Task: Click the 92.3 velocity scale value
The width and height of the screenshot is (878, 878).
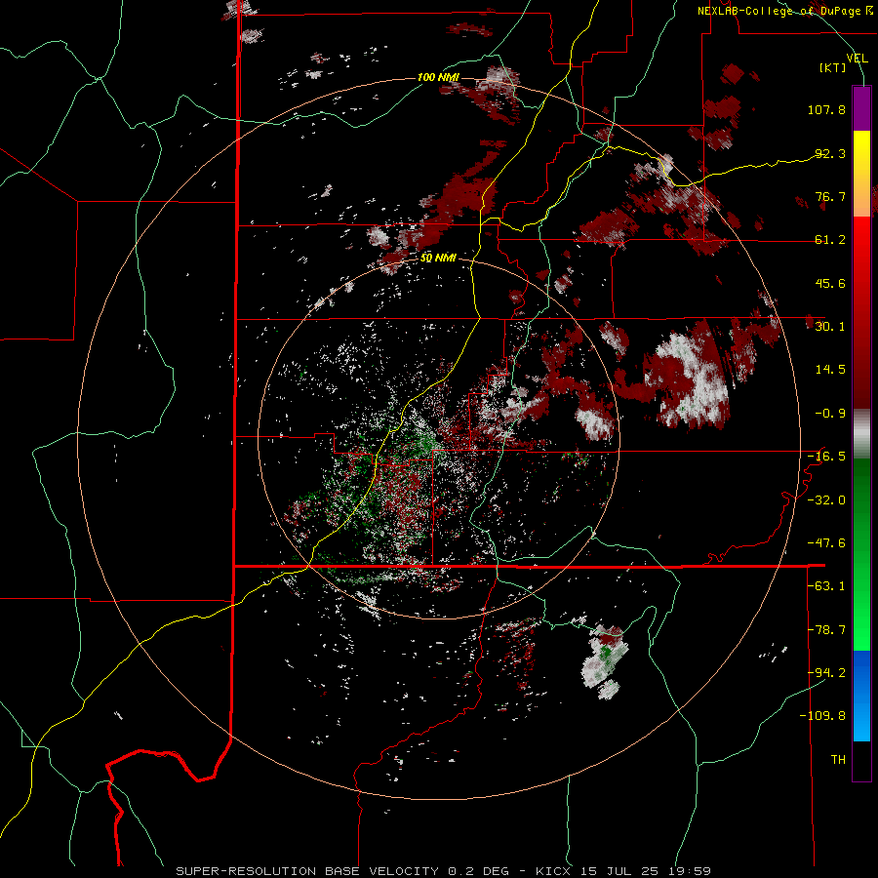Action: pyautogui.click(x=830, y=153)
